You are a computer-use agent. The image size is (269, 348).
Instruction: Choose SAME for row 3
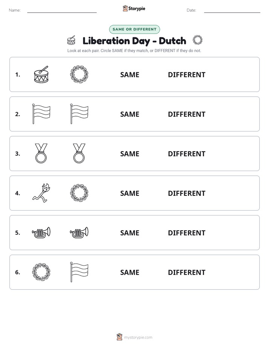[x=130, y=154]
